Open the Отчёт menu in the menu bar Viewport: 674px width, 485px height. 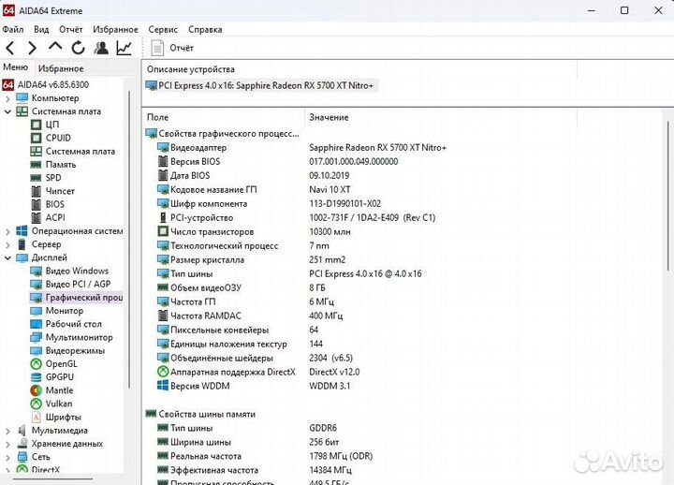coord(71,30)
